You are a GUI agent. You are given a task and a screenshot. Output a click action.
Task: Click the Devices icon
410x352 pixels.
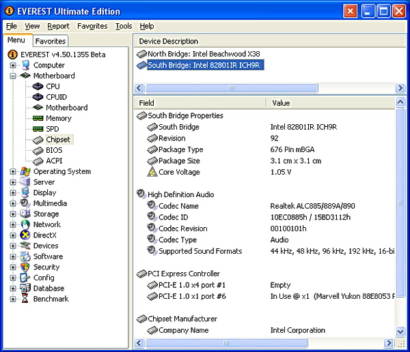coord(25,246)
